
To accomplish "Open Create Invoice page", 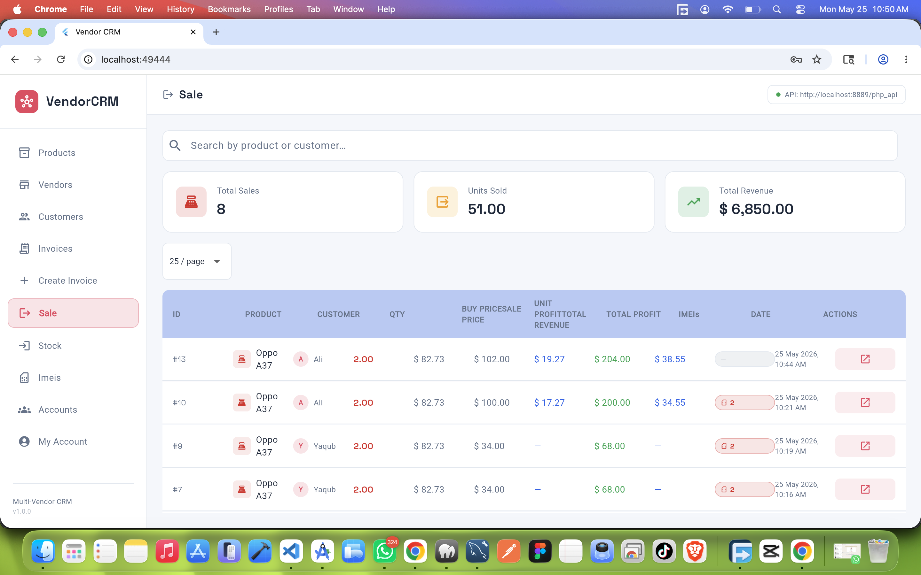I will click(73, 281).
